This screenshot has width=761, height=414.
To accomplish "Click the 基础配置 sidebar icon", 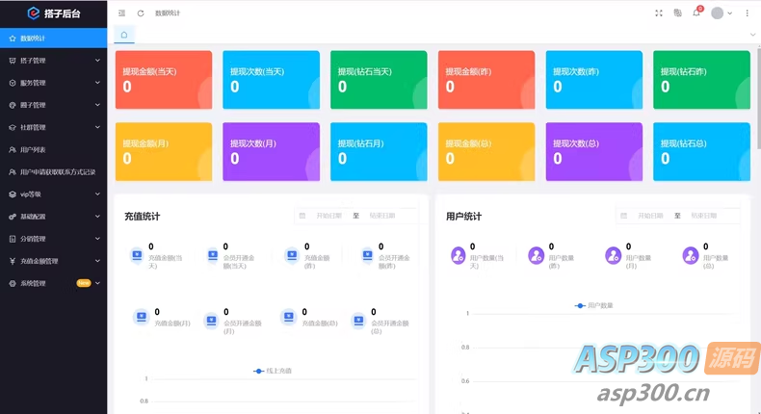I will pos(13,217).
